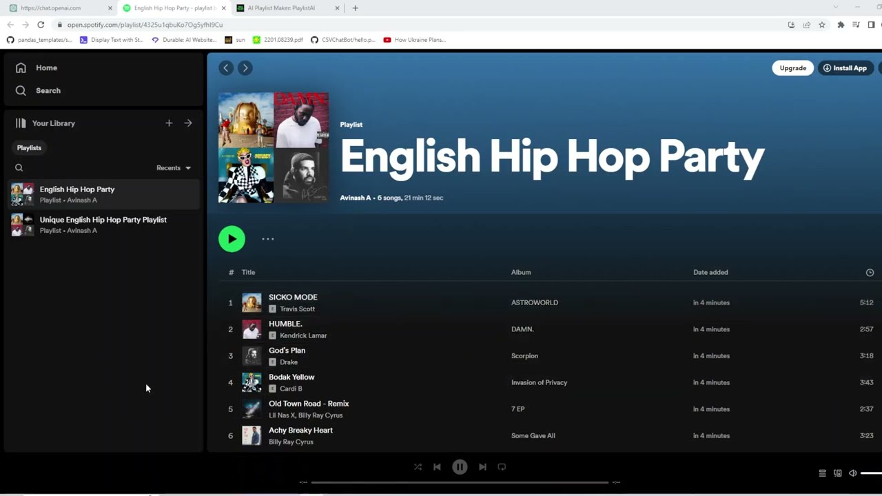
Task: Open the Some Gave All album link
Action: (x=533, y=436)
